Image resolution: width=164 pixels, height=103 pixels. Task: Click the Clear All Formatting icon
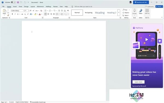coord(41,11)
